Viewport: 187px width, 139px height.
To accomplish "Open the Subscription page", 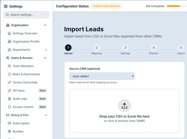I will pos(21,123).
